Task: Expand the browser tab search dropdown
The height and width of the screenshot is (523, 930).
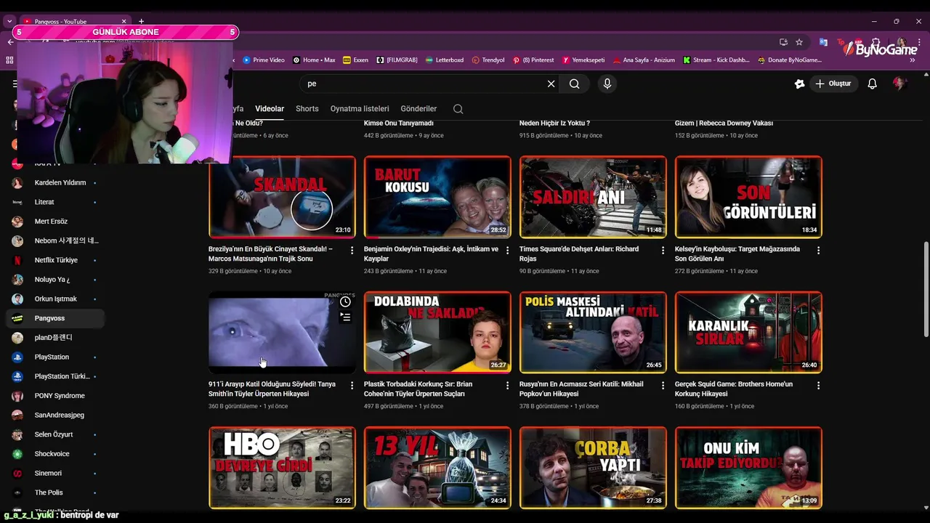Action: [9, 22]
